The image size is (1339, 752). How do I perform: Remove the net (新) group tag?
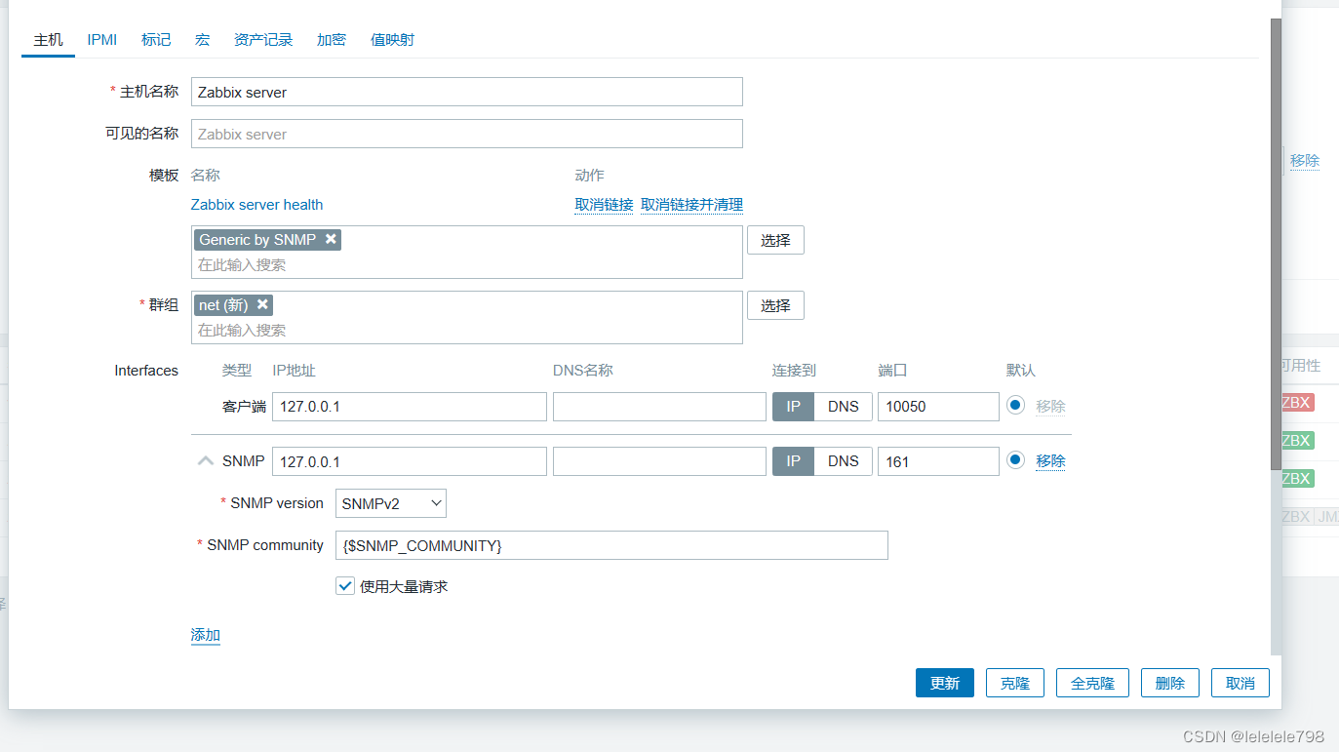pos(262,304)
